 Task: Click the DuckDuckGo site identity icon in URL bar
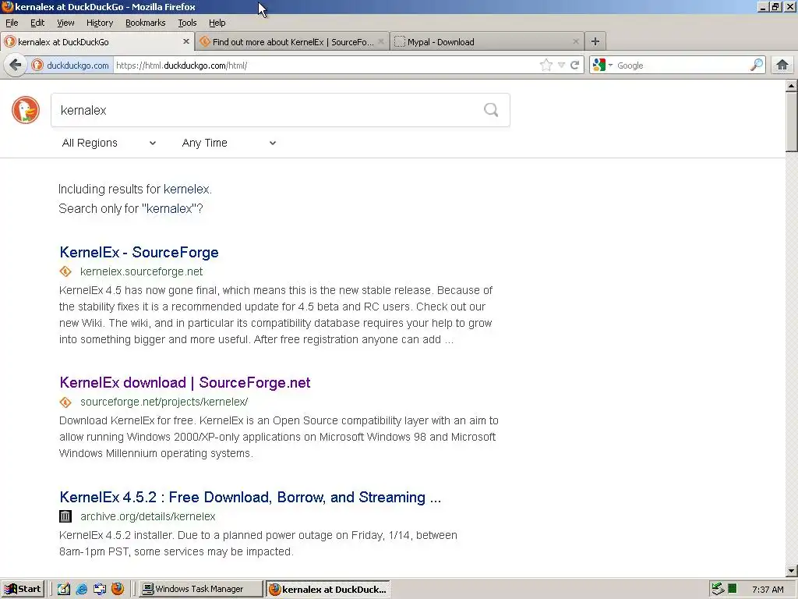(x=37, y=66)
